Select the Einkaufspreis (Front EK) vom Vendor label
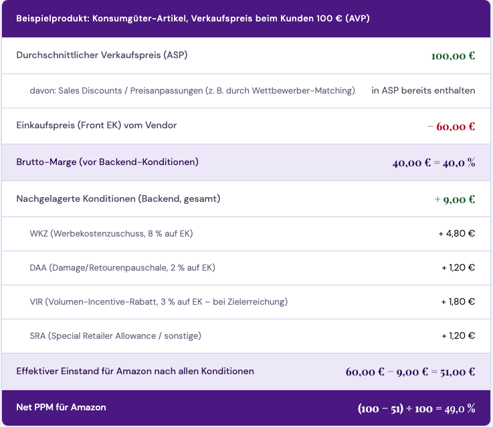This screenshot has width=493, height=427. [x=96, y=125]
